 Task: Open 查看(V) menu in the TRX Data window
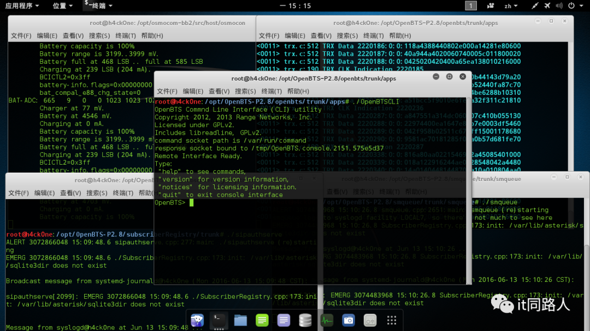click(x=321, y=35)
